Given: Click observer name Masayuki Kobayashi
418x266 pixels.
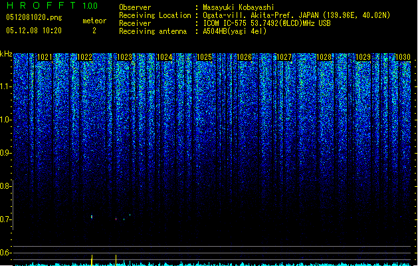Looking at the screenshot, I should 239,7.
